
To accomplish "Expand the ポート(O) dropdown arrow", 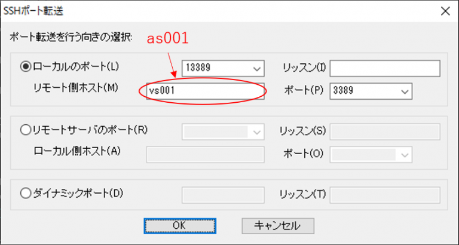I will tap(405, 154).
